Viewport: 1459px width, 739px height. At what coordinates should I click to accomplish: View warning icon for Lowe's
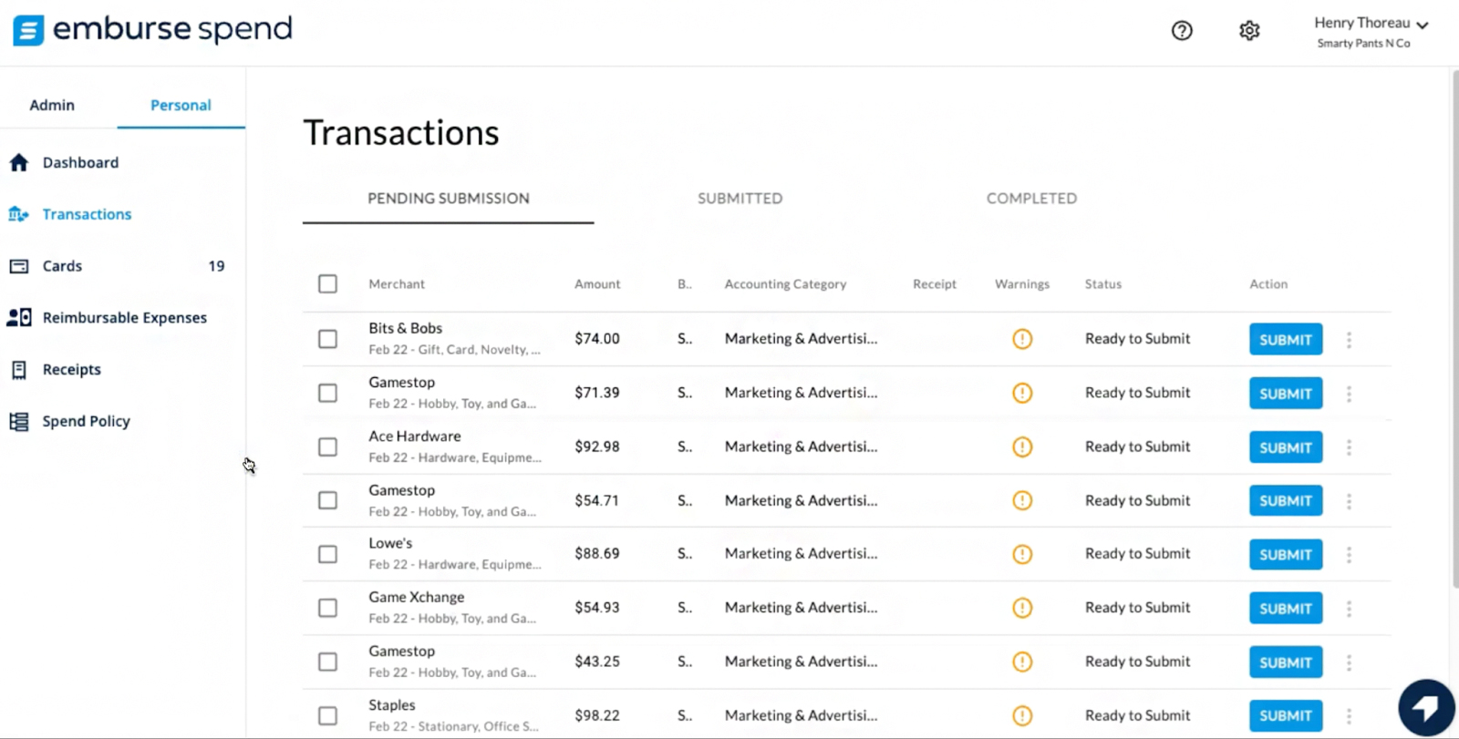pos(1022,554)
